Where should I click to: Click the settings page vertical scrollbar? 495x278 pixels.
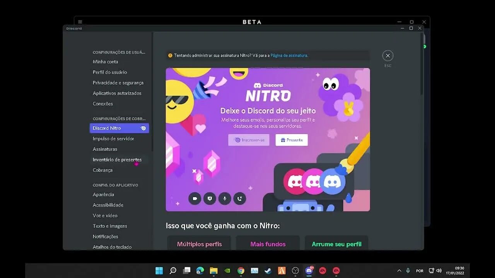tap(422, 64)
